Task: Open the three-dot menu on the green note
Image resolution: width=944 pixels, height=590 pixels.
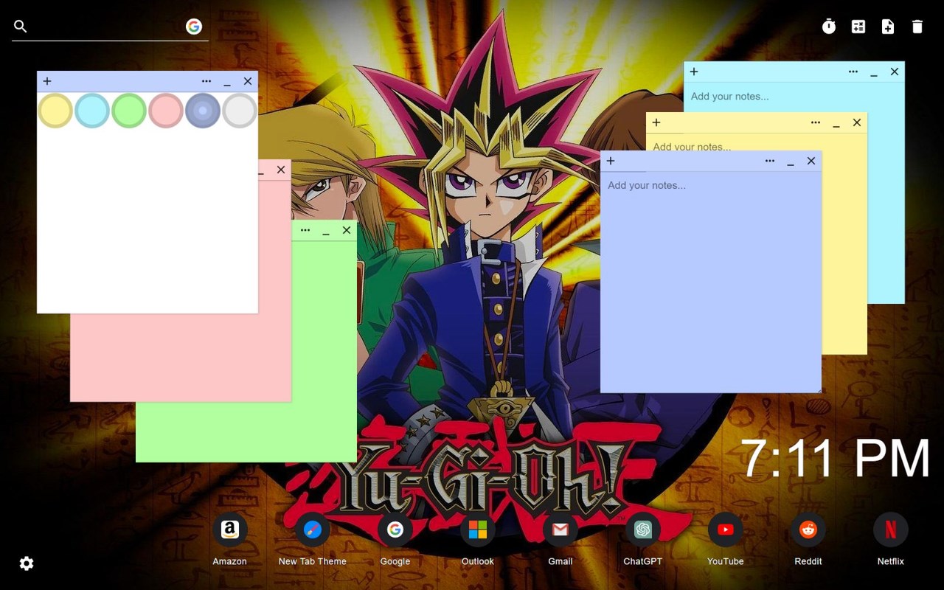Action: coord(305,230)
